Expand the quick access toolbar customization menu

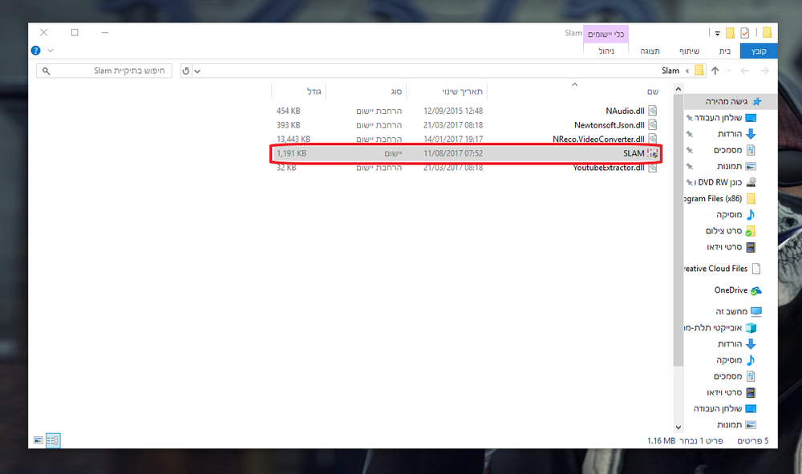(x=717, y=33)
